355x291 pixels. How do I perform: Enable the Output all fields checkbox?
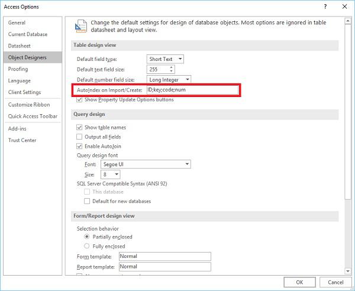click(x=80, y=137)
